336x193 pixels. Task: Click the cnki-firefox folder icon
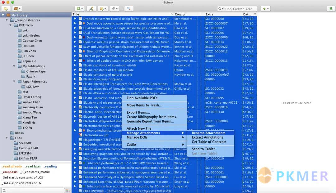[20, 35]
